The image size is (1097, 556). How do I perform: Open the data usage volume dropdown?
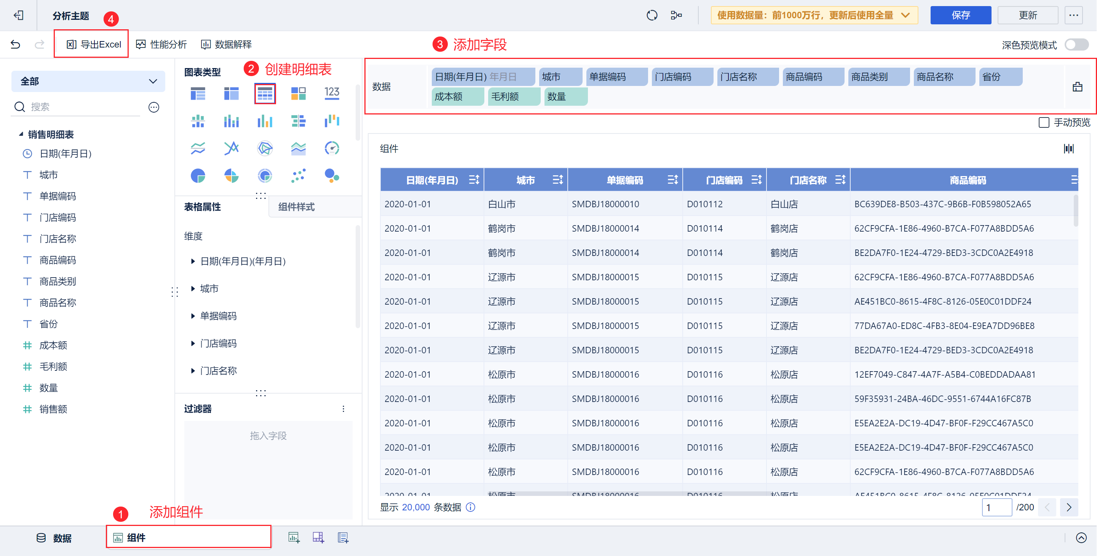pos(813,15)
